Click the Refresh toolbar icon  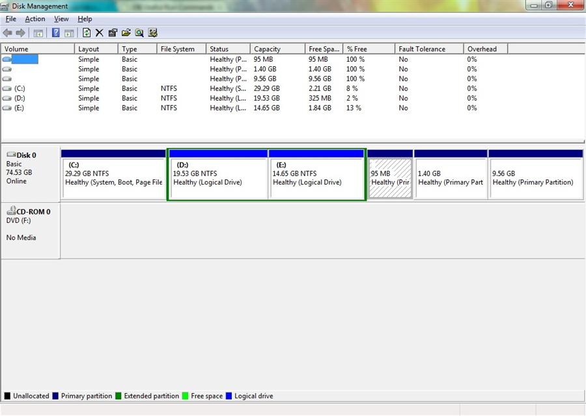(87, 32)
